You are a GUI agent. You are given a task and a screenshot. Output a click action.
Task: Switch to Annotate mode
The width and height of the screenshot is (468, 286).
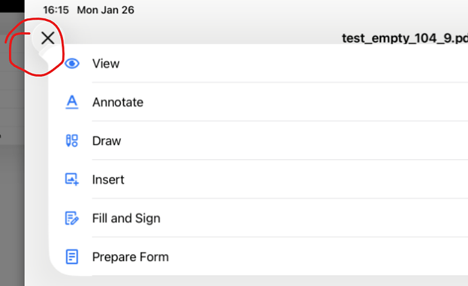click(118, 102)
